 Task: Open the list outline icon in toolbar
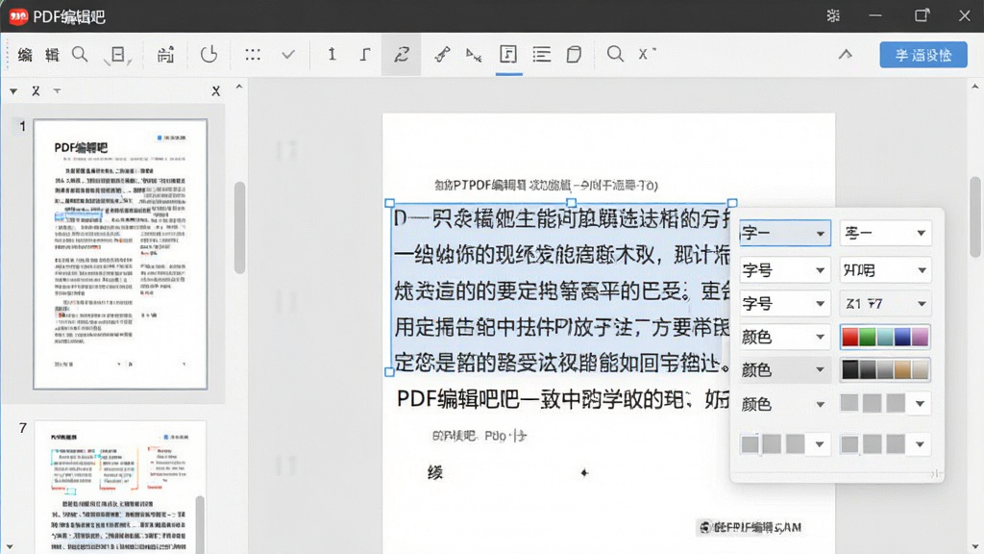[542, 55]
